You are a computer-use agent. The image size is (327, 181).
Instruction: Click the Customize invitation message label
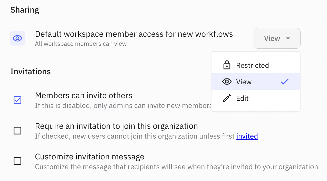[90, 157]
